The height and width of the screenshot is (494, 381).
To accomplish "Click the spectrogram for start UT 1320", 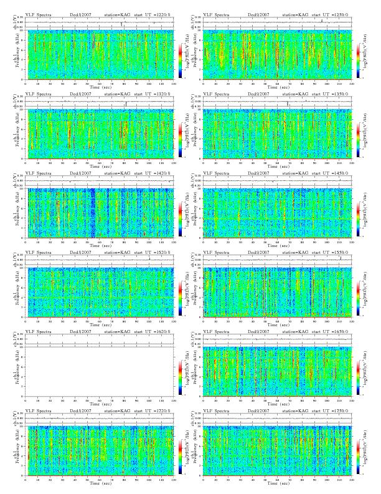I will tap(101, 134).
